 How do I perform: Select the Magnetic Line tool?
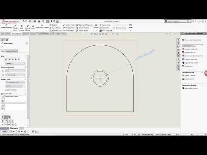pos(56,31)
